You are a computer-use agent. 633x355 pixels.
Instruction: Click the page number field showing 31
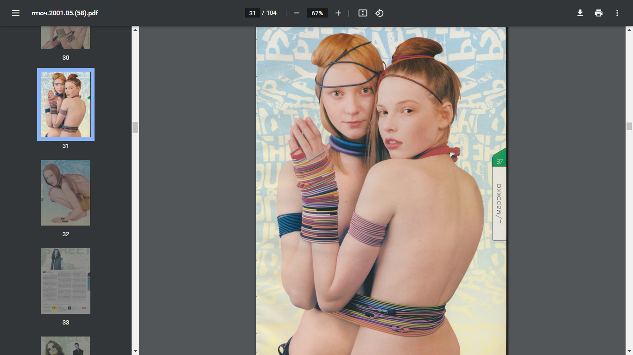click(252, 13)
